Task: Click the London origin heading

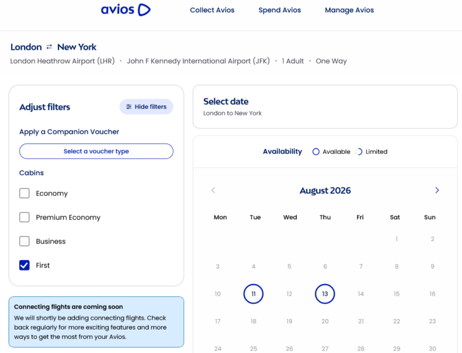Action: tap(26, 47)
